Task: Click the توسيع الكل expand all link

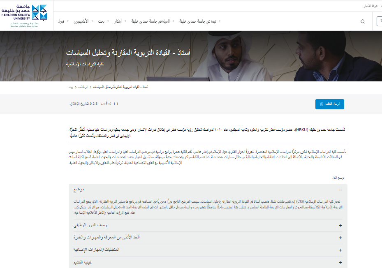Action: [338, 178]
